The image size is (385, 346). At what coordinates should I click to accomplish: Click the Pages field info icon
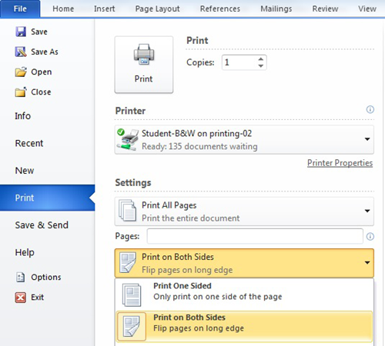point(370,236)
